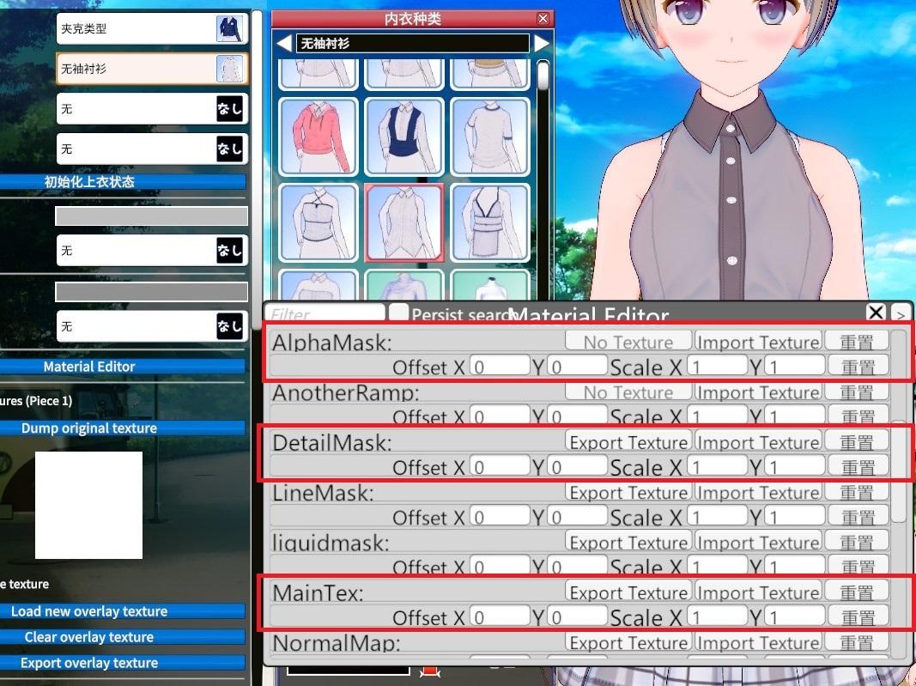Go to next innerwear category arrow
This screenshot has height=686, width=916.
click(x=542, y=43)
